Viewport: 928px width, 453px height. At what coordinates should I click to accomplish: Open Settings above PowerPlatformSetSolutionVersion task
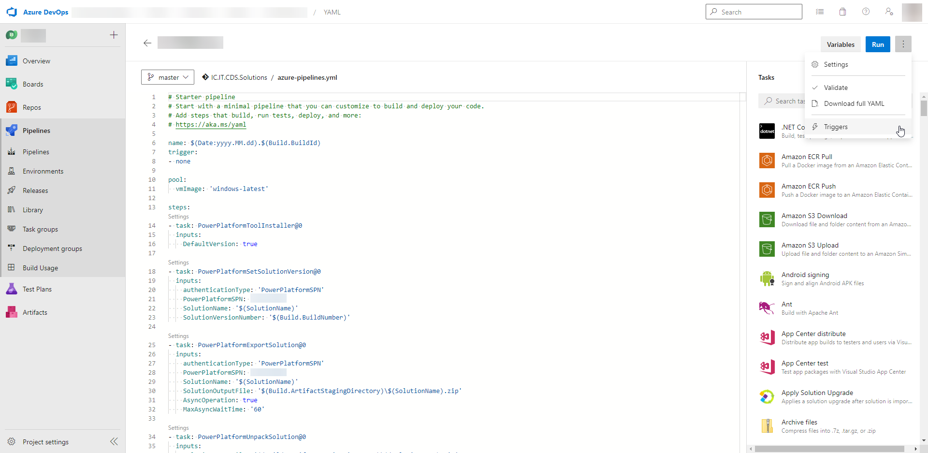tap(178, 263)
